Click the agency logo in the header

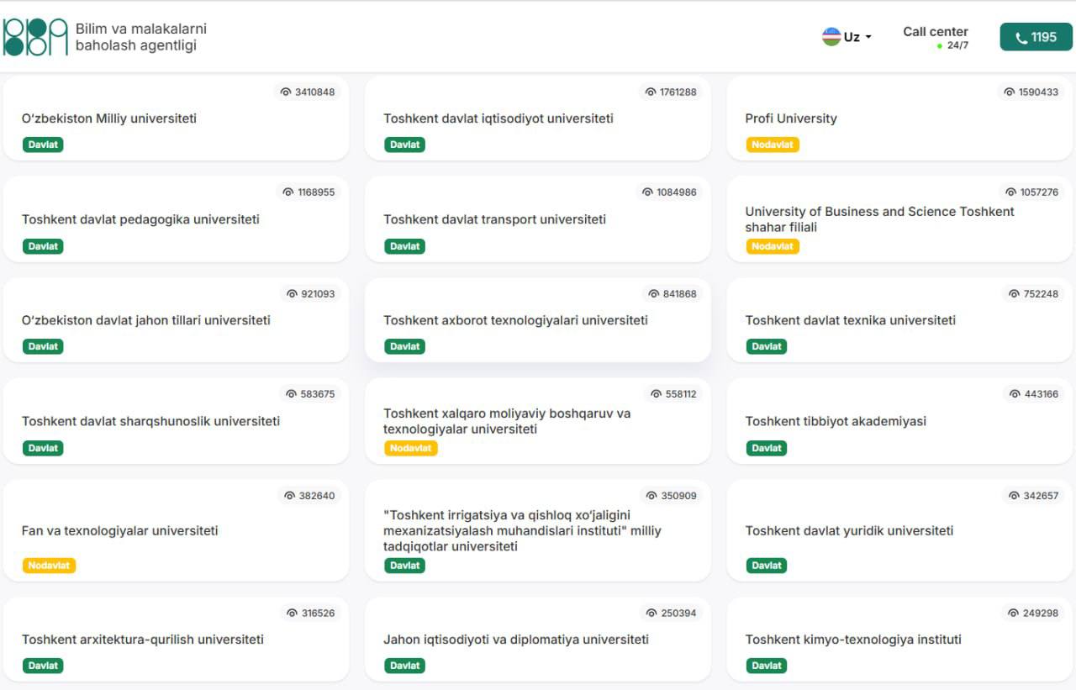(x=35, y=37)
